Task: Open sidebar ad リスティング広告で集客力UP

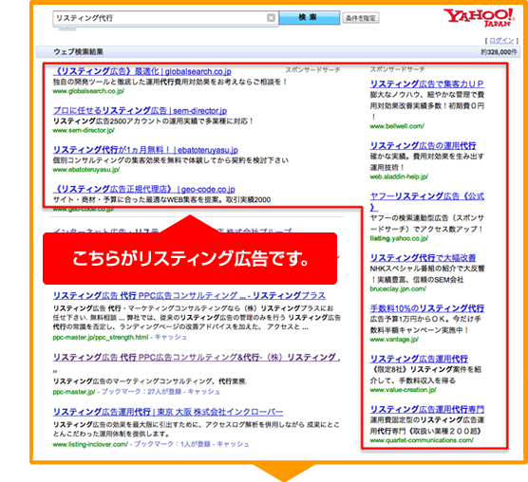Action: (x=426, y=83)
